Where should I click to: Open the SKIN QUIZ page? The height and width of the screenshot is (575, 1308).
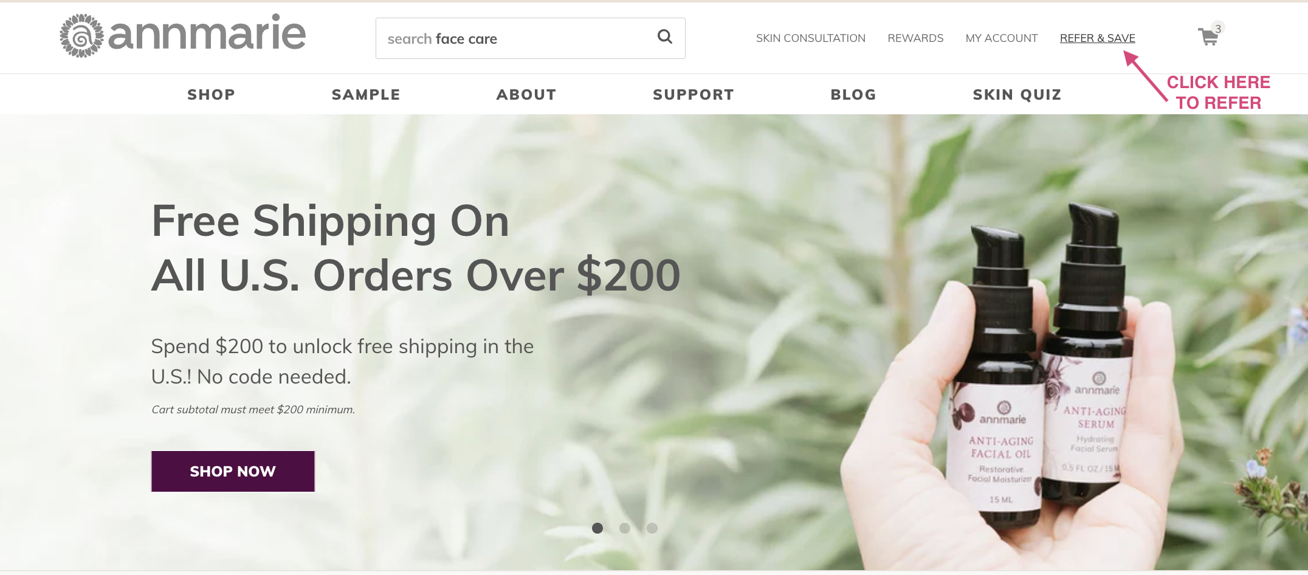pos(1017,95)
